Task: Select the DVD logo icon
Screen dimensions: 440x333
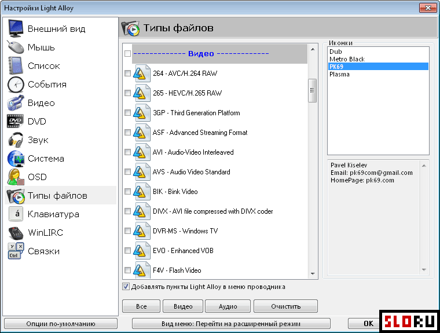Action: point(16,121)
